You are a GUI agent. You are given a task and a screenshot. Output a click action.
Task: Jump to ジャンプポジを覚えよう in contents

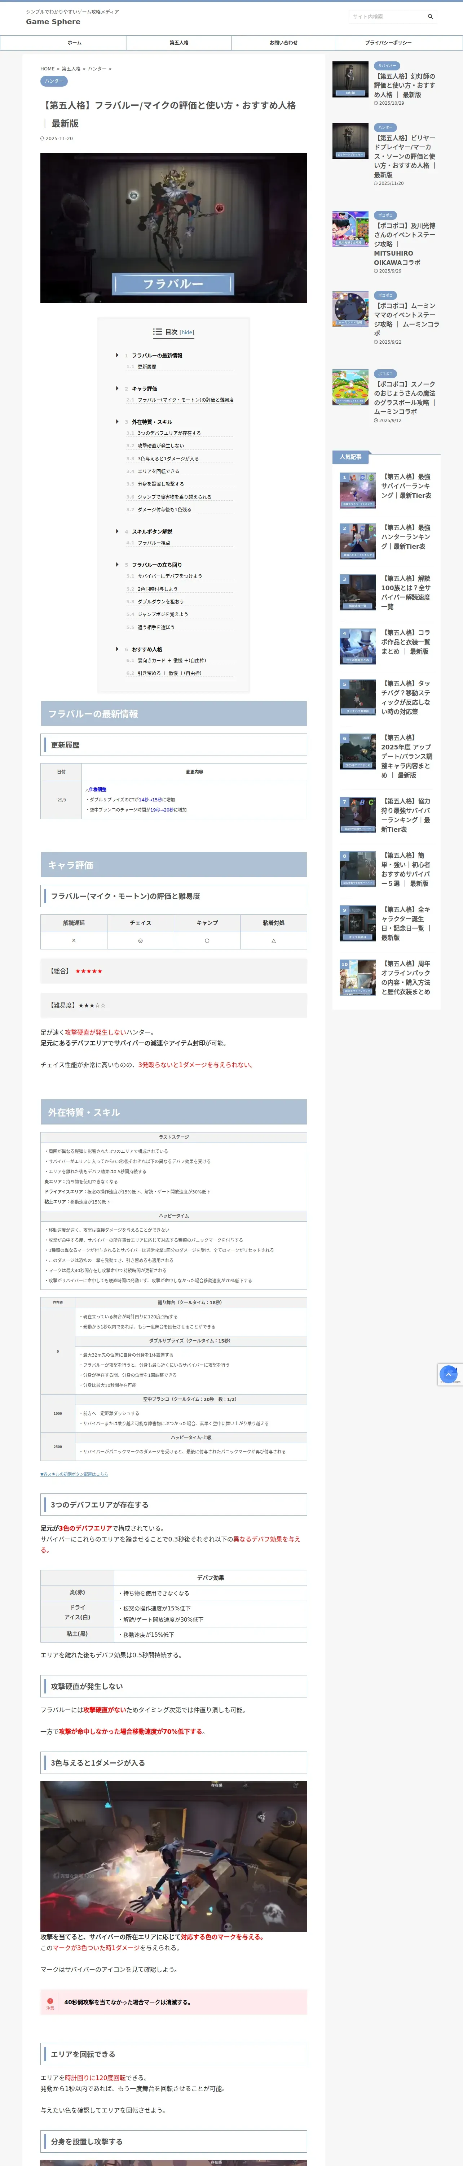[x=162, y=615]
